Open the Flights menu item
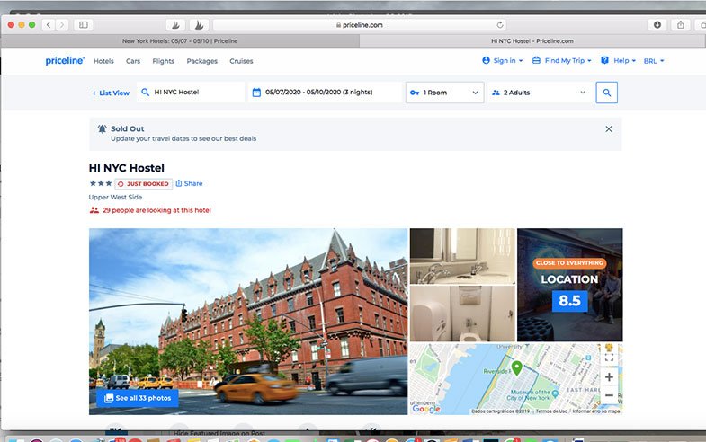The height and width of the screenshot is (442, 706). [x=163, y=61]
